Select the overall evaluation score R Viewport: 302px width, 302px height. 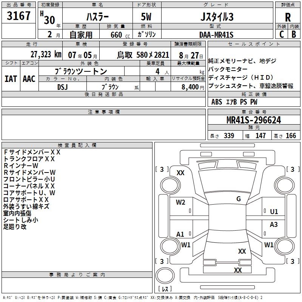point(288,17)
